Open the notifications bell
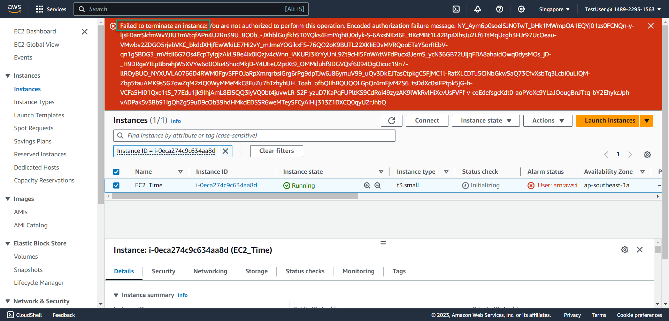Viewport: 669px width, 321px height. (x=478, y=9)
